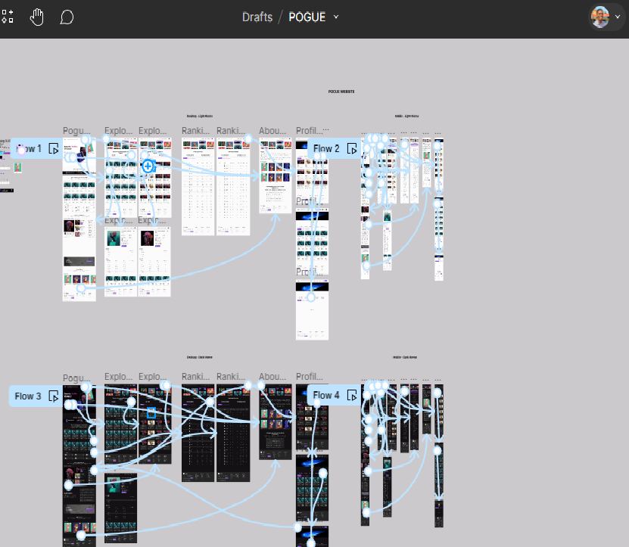
Task: Open the POGUE file name dropdown chevron
Action: click(x=336, y=17)
